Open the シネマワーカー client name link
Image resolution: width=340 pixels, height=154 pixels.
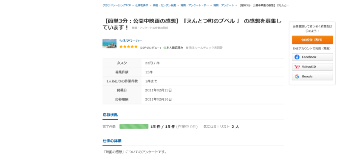coord(131,41)
